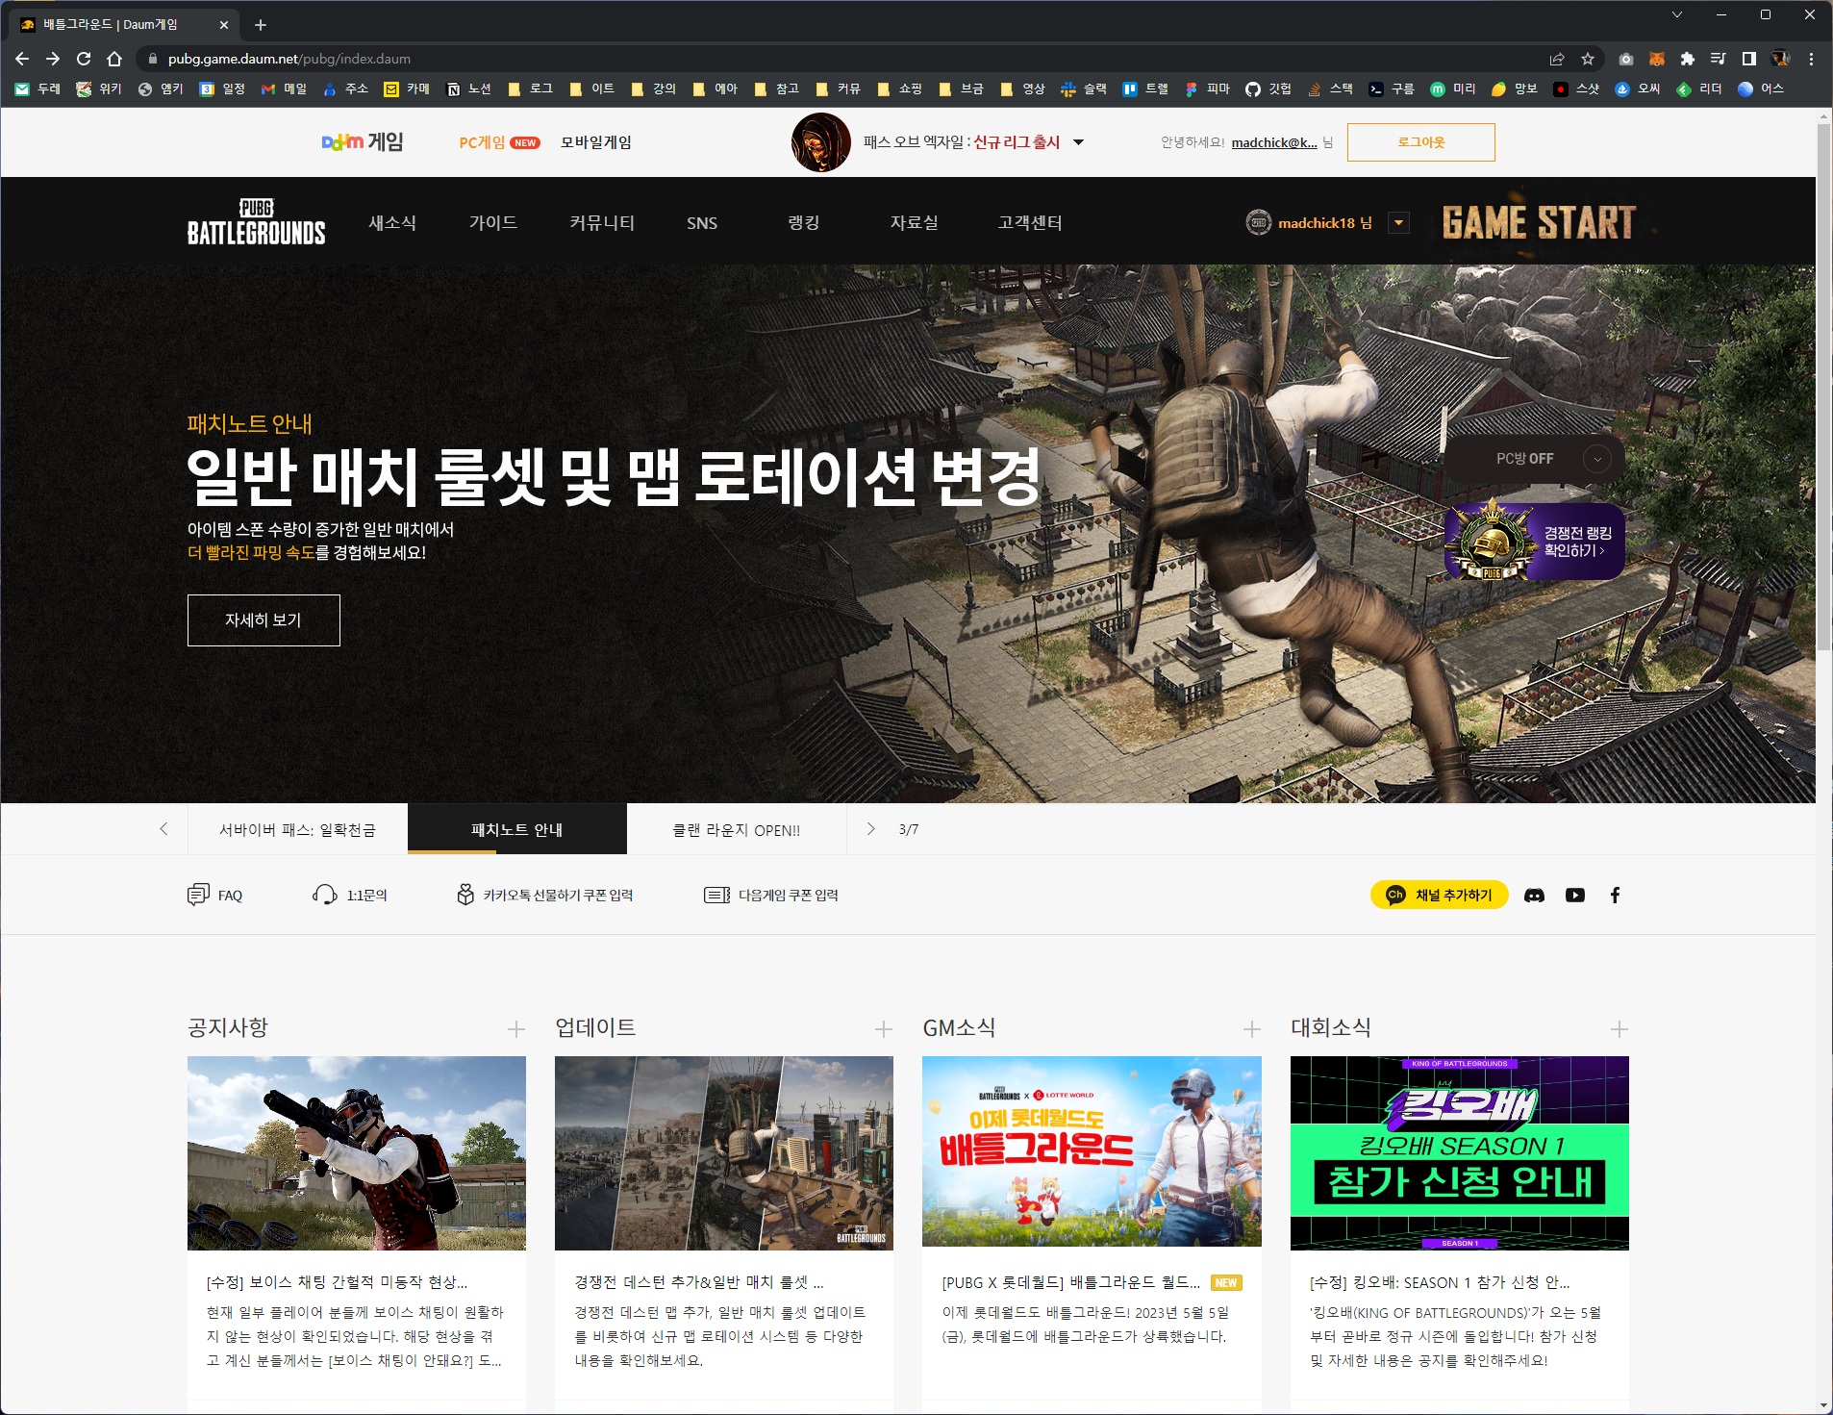Open the 피마 Figma bookmark

point(1207,88)
